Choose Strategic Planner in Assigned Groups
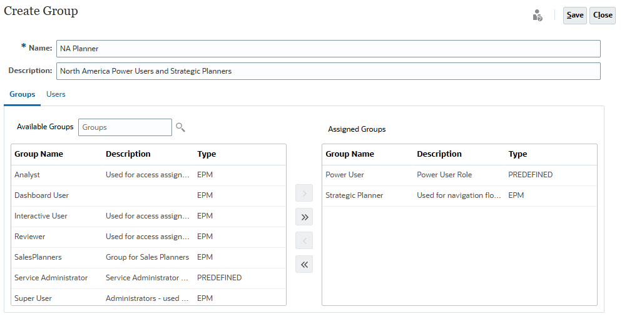The width and height of the screenshot is (622, 324). (354, 195)
